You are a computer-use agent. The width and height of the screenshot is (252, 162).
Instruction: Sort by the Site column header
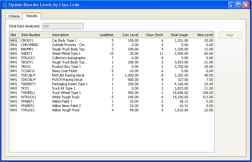pos(14,35)
